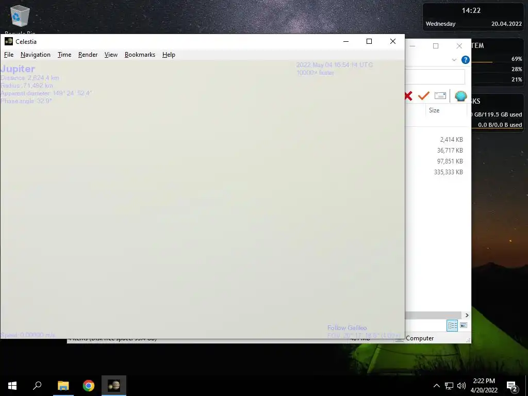Open the taskbar clock showing 2:22 PM
This screenshot has width=528, height=396.
point(484,386)
